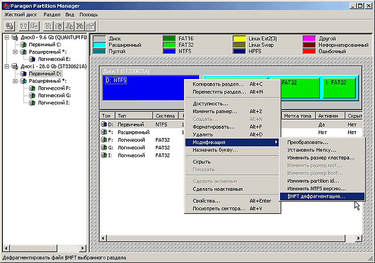Viewport: 375px width, 263px height.
Task: Sort list by Тип column header
Action: coord(134,116)
